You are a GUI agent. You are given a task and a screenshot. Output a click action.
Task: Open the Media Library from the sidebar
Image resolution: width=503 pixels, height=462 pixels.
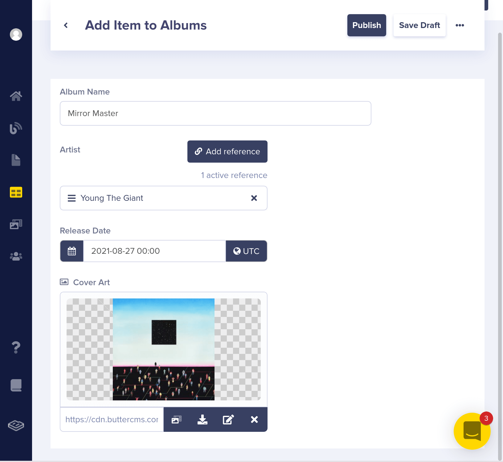point(16,224)
